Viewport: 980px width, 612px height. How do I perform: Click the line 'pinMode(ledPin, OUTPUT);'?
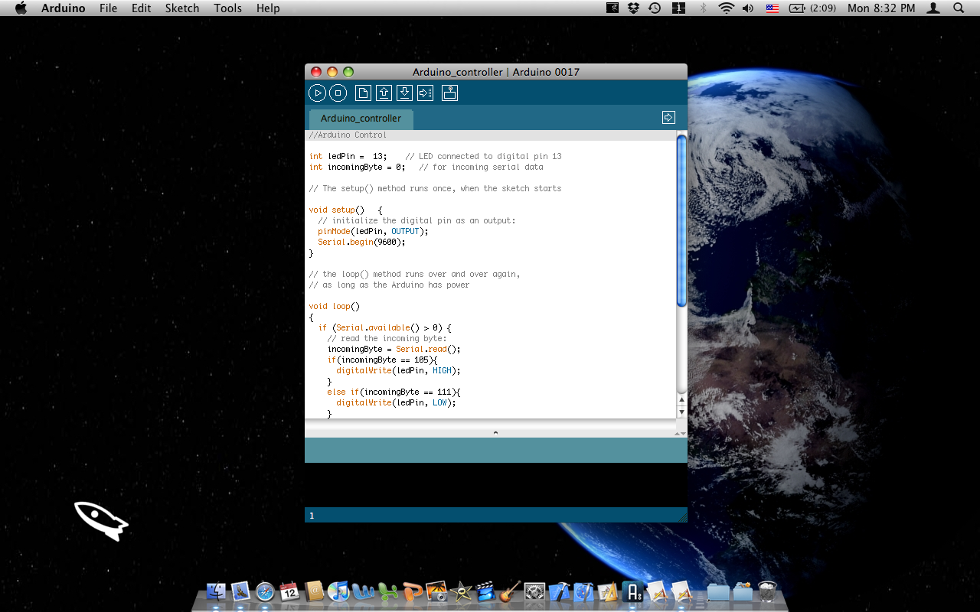tap(373, 231)
